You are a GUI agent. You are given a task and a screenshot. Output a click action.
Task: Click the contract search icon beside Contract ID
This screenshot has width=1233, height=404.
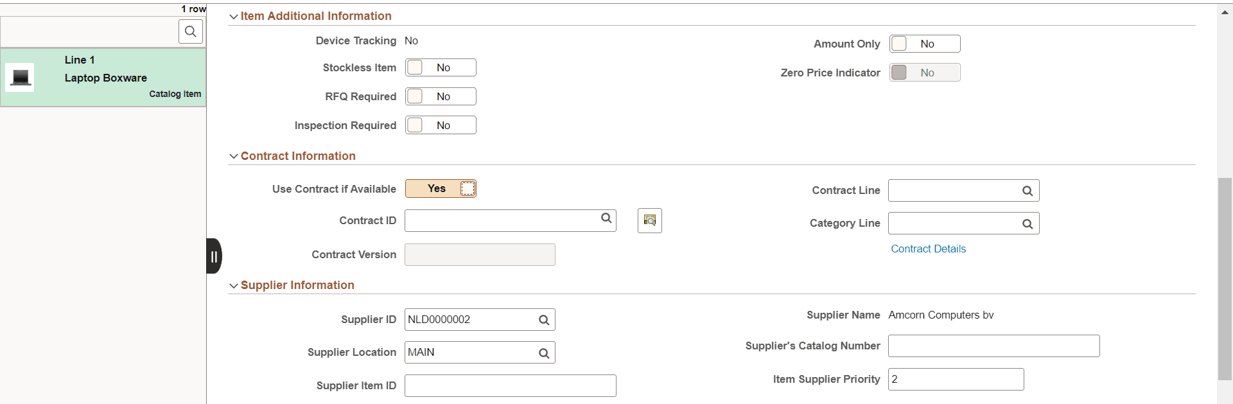649,220
